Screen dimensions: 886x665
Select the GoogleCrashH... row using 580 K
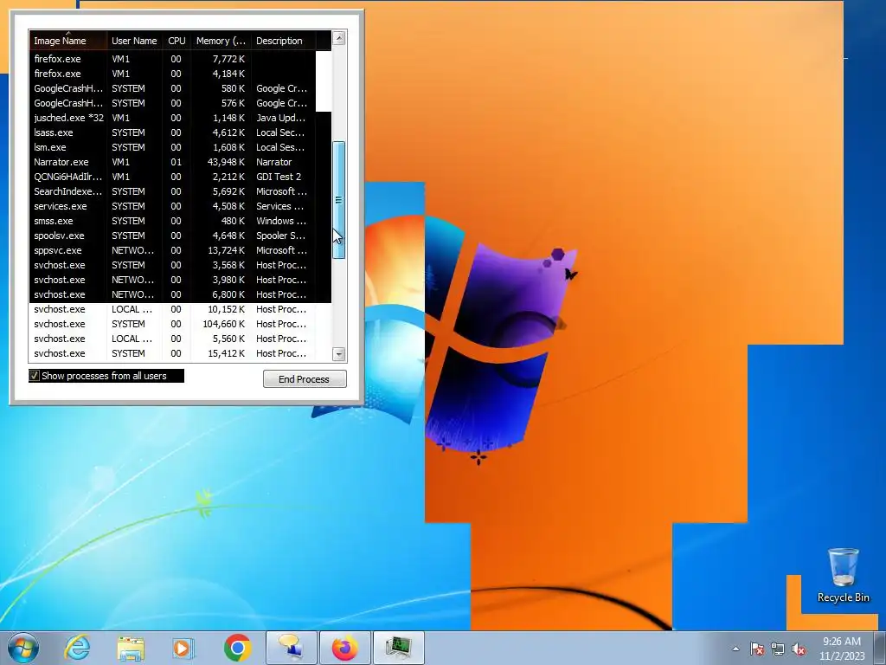(180, 88)
